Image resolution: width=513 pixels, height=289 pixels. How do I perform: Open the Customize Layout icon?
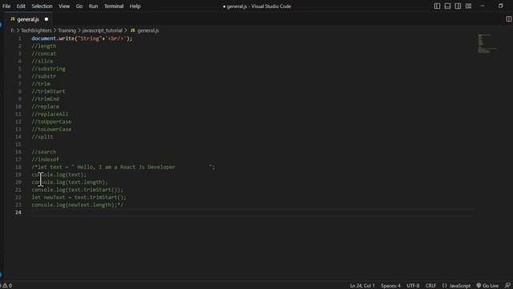468,6
